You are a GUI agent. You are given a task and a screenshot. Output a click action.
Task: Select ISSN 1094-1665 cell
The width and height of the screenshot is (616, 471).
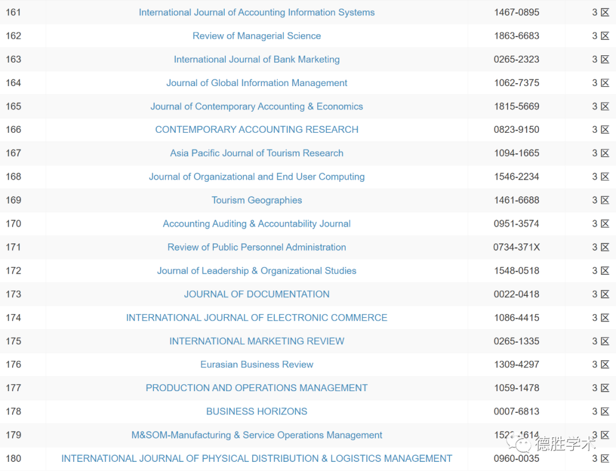click(x=516, y=153)
